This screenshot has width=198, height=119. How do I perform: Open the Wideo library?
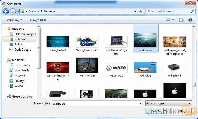click(x=19, y=86)
